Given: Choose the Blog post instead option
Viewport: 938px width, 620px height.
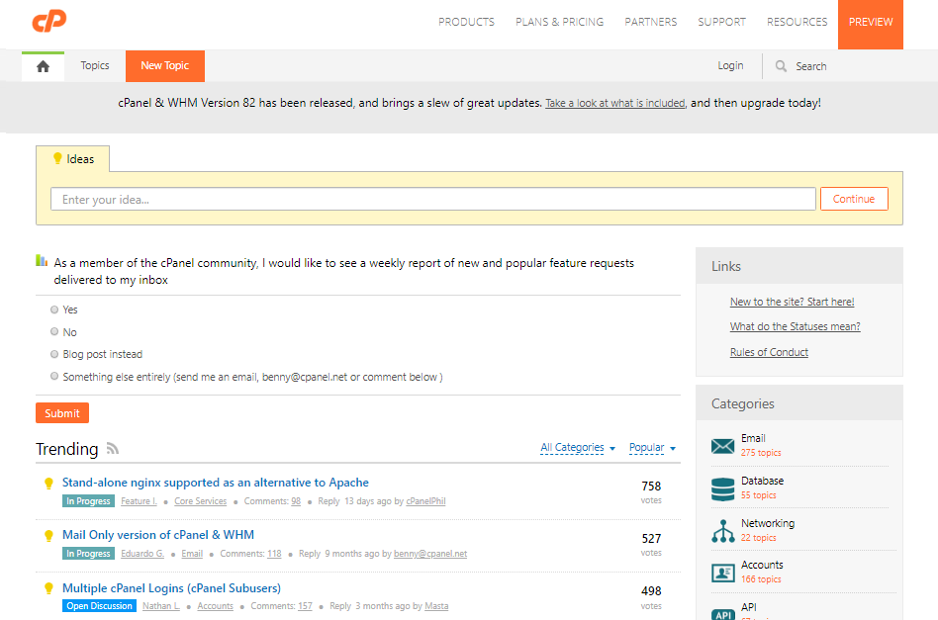Looking at the screenshot, I should tap(54, 353).
